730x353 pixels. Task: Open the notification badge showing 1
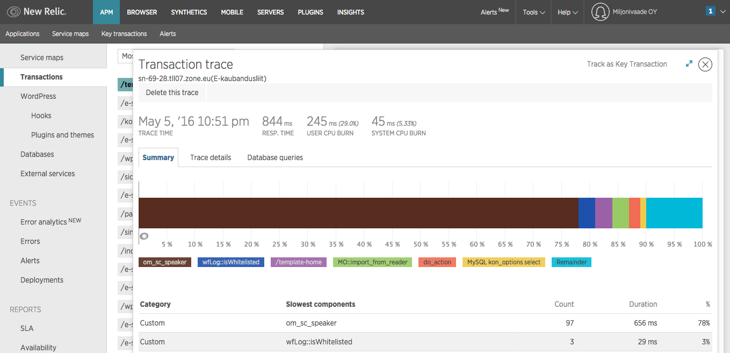pos(710,11)
